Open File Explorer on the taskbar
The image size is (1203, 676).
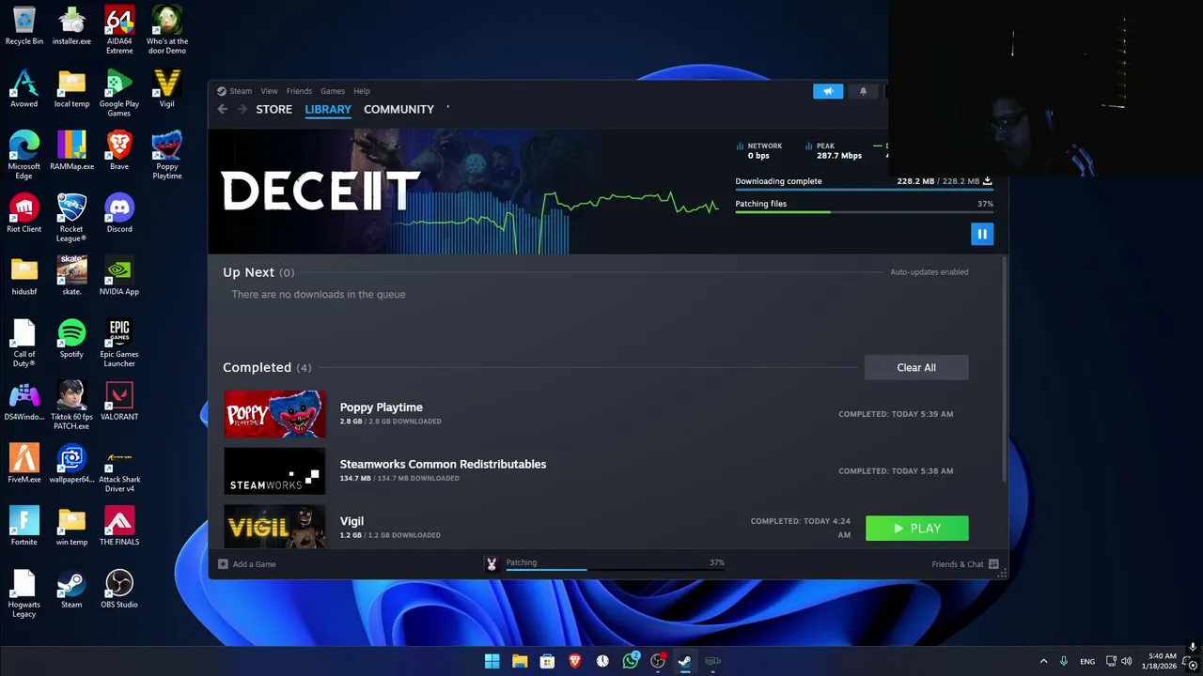tap(520, 661)
